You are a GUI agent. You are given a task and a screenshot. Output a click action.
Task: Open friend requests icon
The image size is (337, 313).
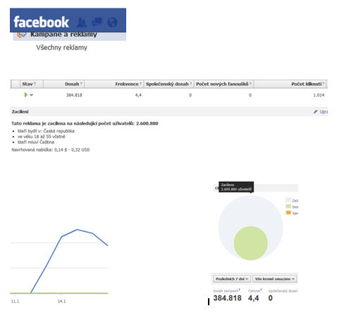pyautogui.click(x=82, y=23)
